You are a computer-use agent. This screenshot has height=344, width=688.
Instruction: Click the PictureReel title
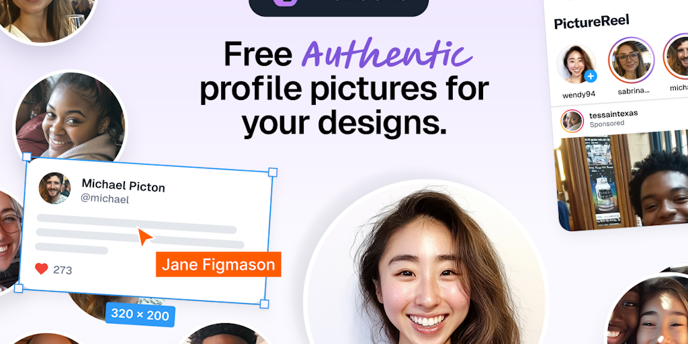click(591, 22)
